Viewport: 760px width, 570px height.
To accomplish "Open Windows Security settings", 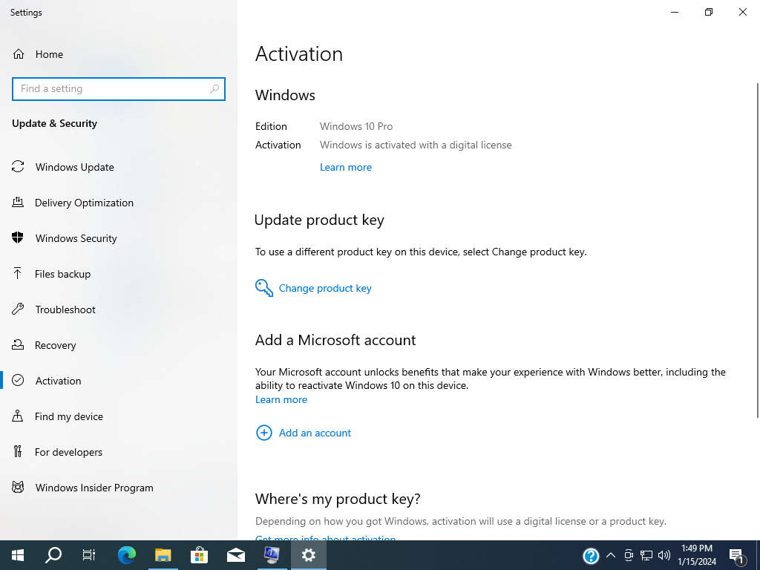I will point(76,238).
